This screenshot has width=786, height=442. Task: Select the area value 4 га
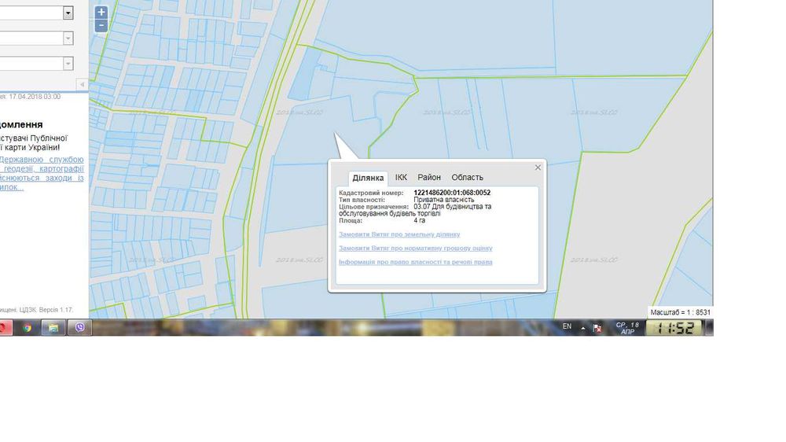click(420, 220)
